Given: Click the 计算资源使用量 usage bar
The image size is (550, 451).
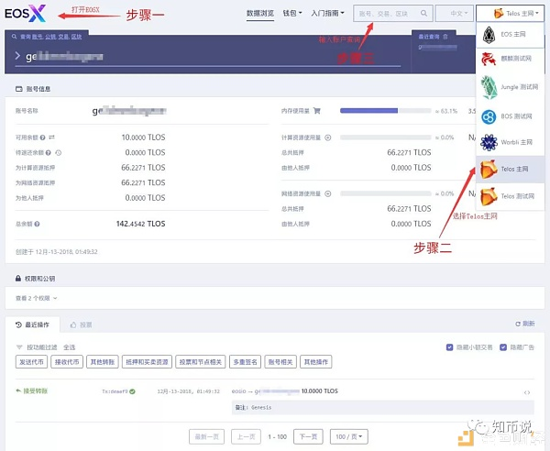Looking at the screenshot, I should [386, 137].
